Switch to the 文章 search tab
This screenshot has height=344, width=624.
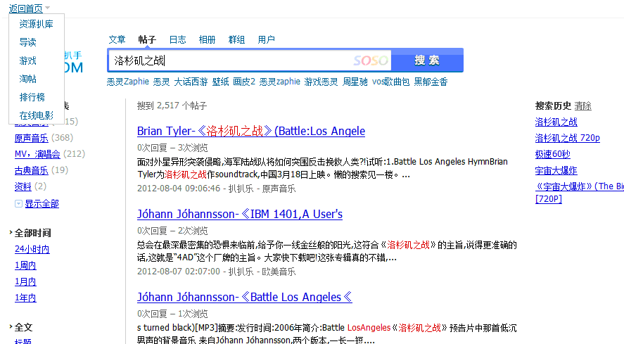tap(117, 39)
